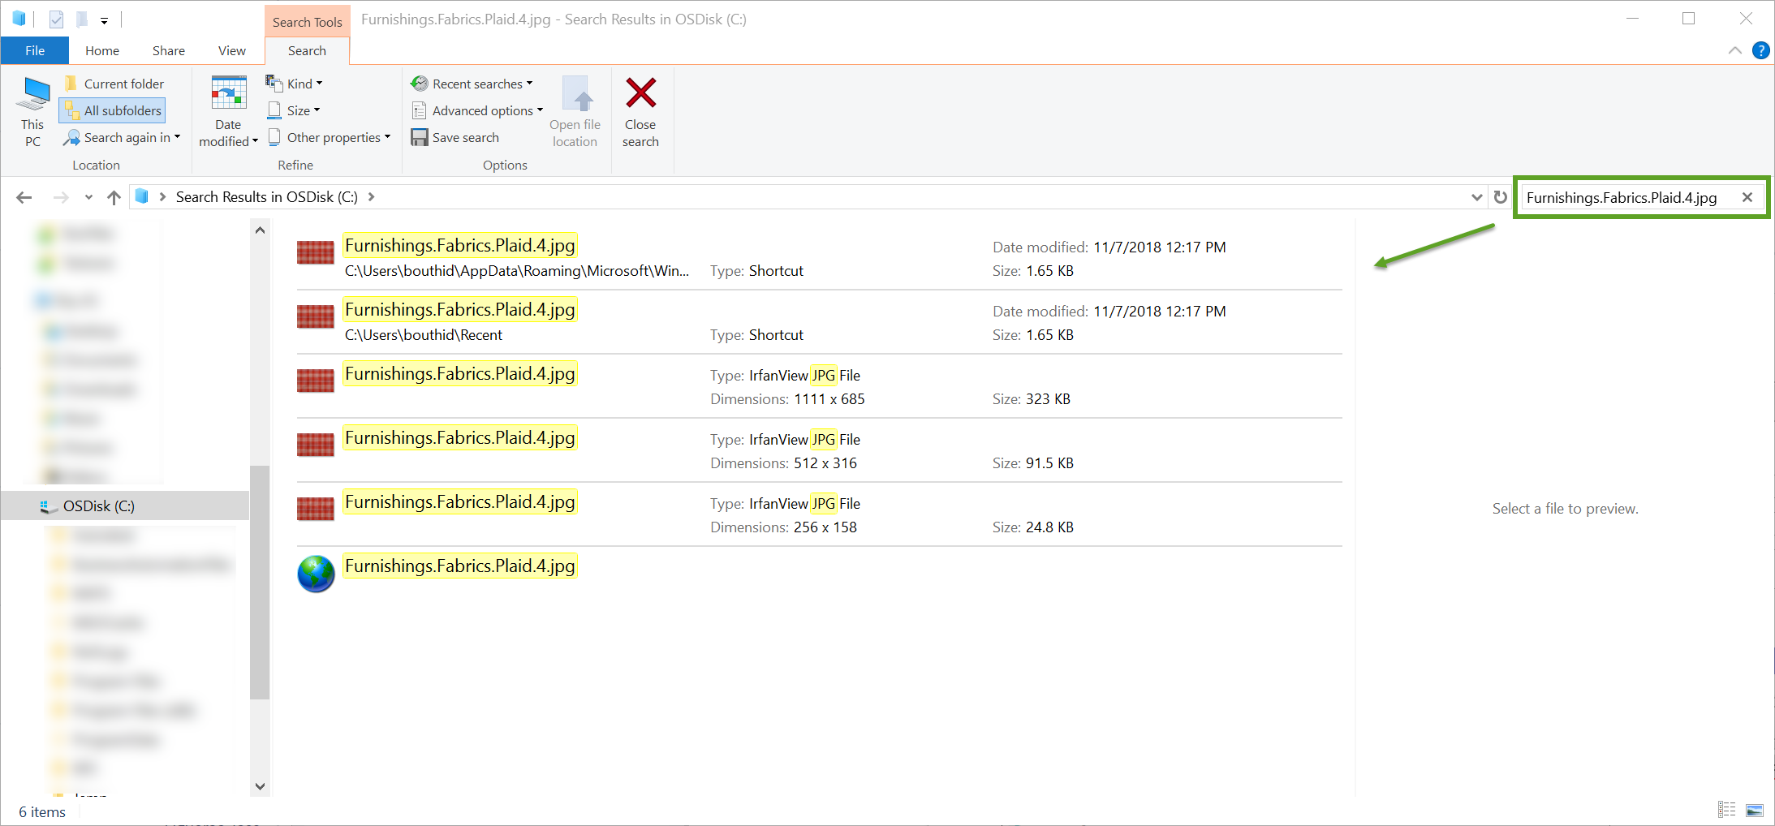Open the 1111 x 685 Plaid JPG result

click(459, 374)
